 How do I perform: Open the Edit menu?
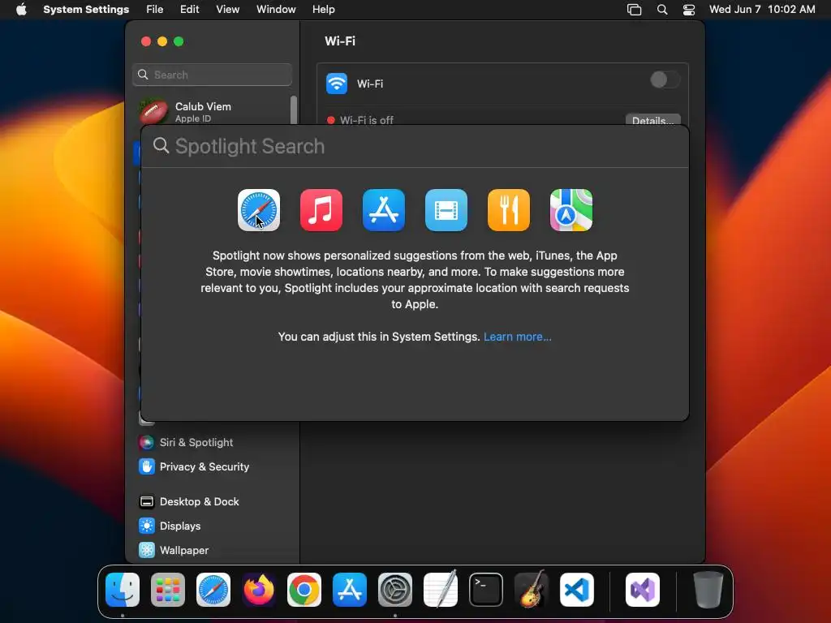(189, 10)
